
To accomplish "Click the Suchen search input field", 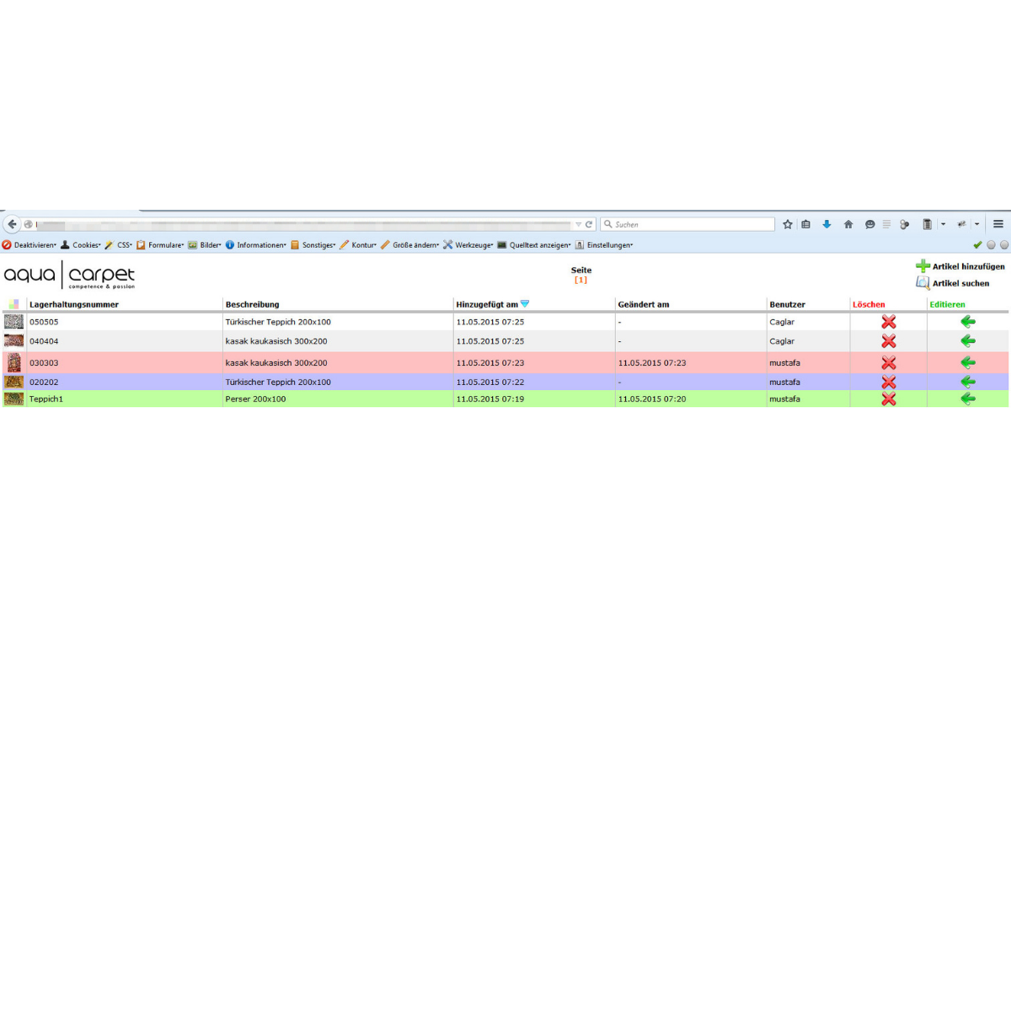I will [691, 224].
